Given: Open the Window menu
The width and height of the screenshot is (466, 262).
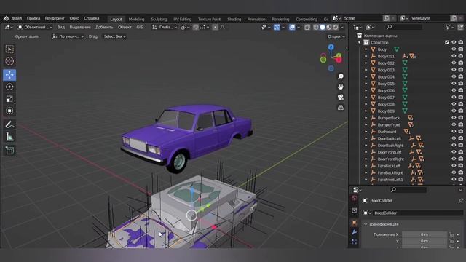Looking at the screenshot, I should [74, 18].
